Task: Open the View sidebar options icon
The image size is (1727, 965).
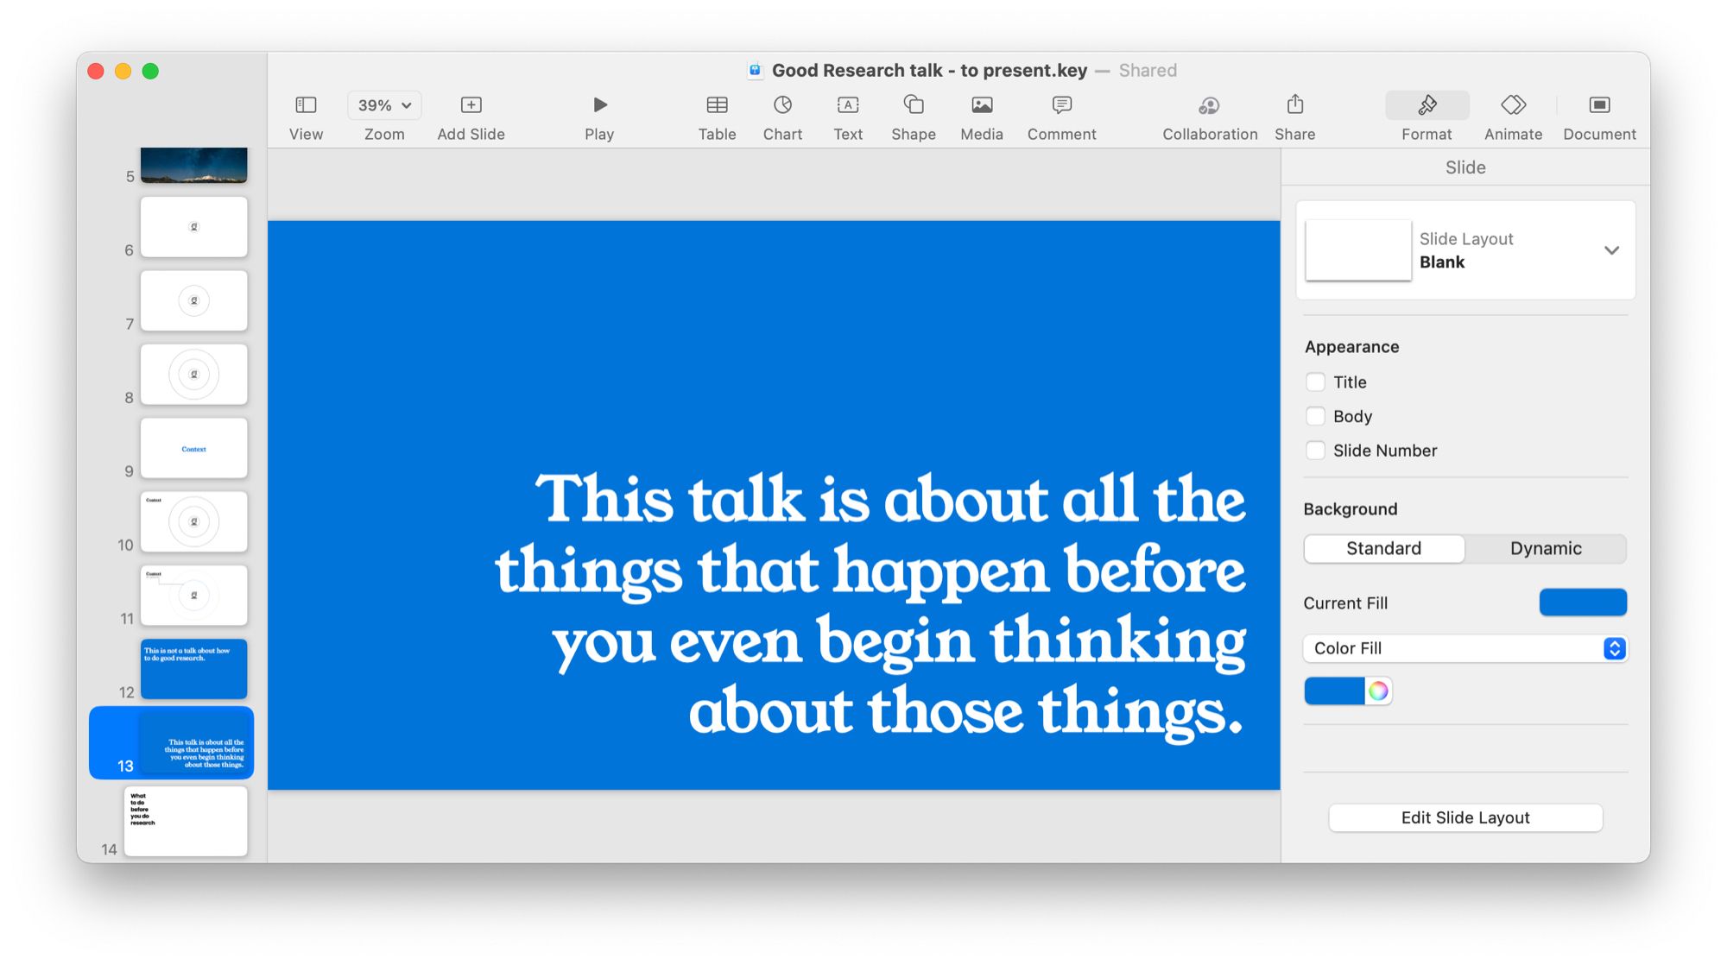Action: 306,105
